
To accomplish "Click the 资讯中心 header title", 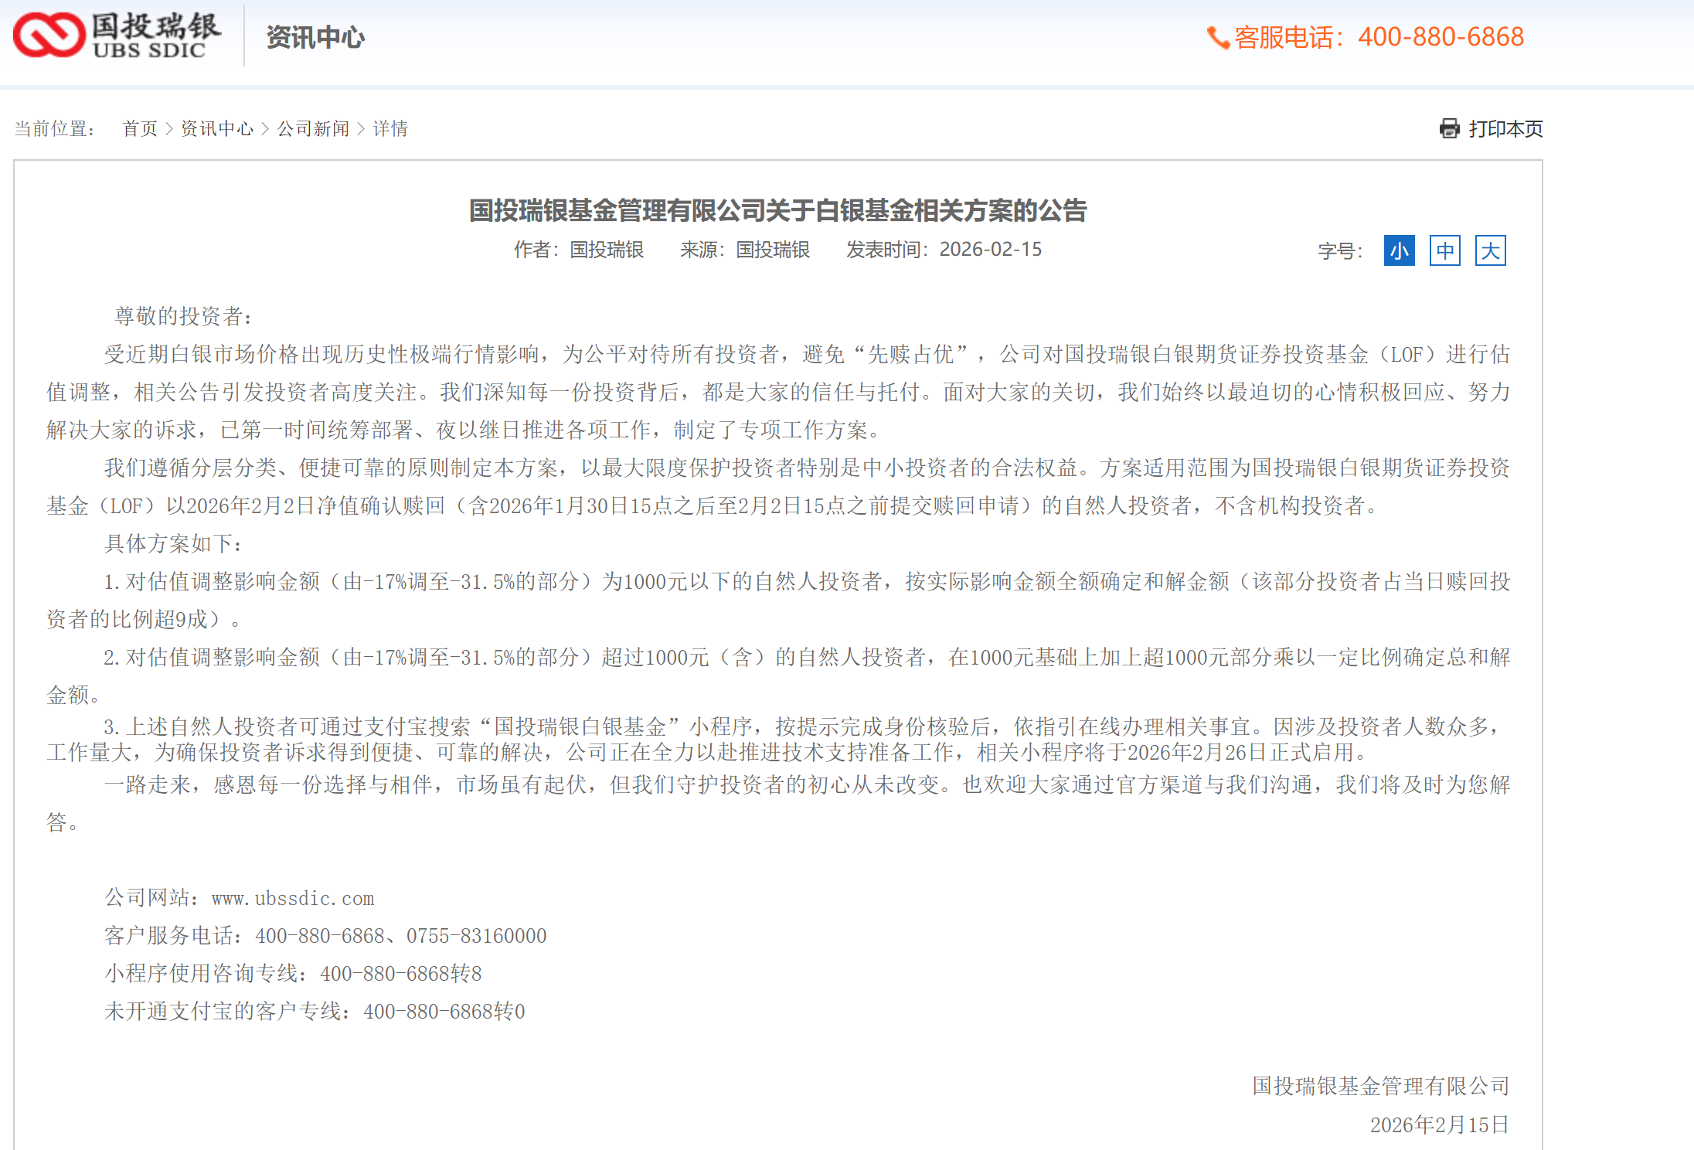I will [315, 37].
